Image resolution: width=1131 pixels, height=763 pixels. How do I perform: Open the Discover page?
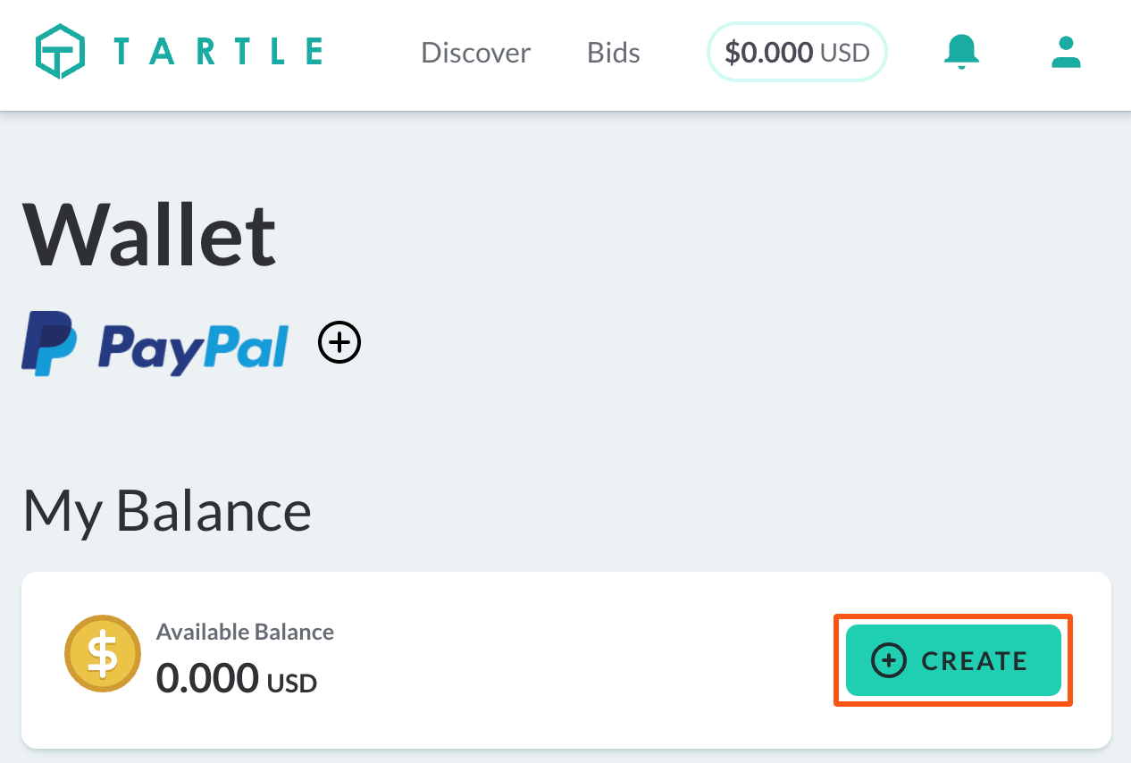(475, 53)
